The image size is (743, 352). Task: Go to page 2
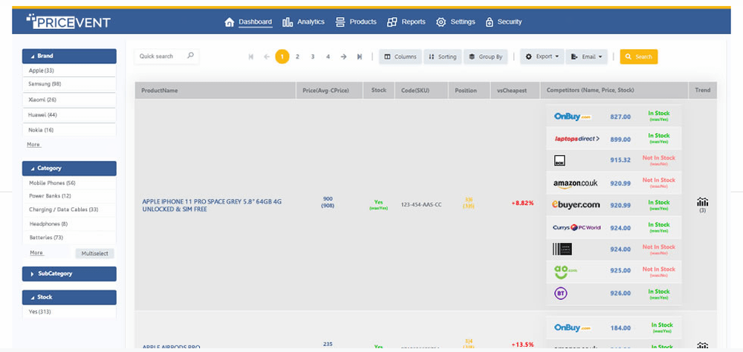[298, 57]
